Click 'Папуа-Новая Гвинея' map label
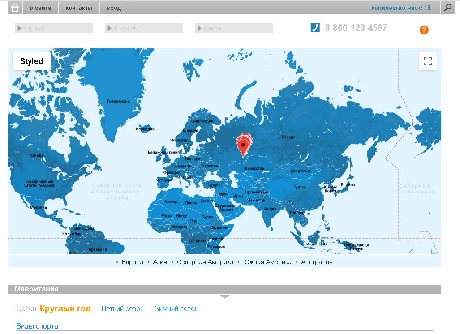Image resolution: width=460 pixels, height=334 pixels. (x=356, y=247)
